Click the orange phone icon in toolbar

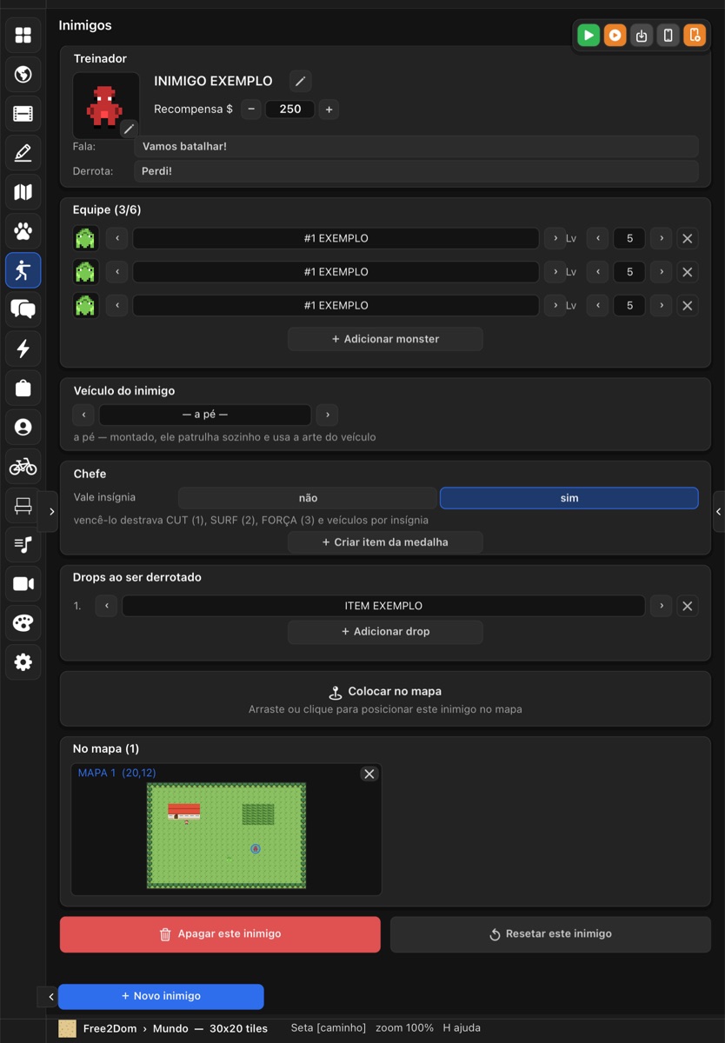(x=694, y=36)
